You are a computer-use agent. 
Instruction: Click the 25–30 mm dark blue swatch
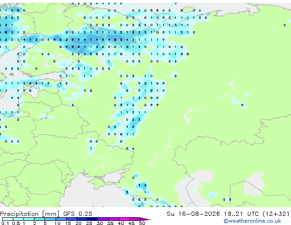(x=92, y=219)
